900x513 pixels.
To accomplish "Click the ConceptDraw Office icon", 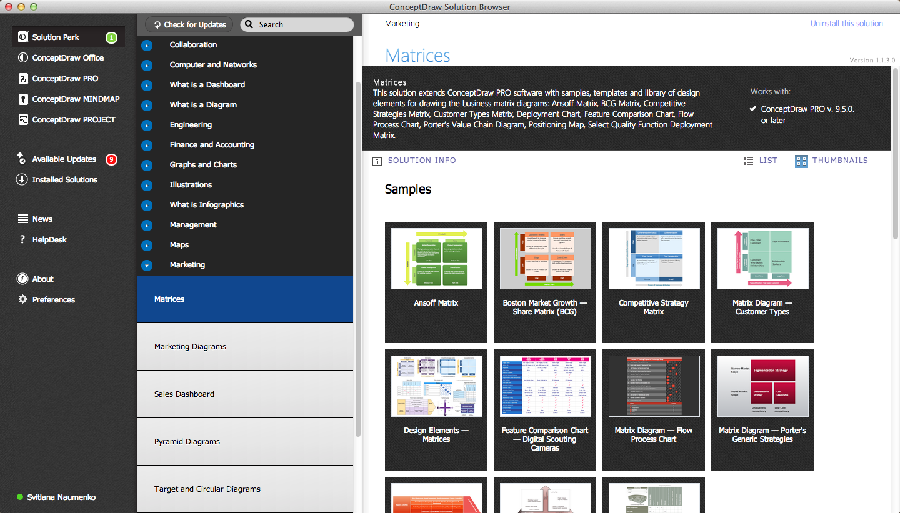I will point(23,57).
